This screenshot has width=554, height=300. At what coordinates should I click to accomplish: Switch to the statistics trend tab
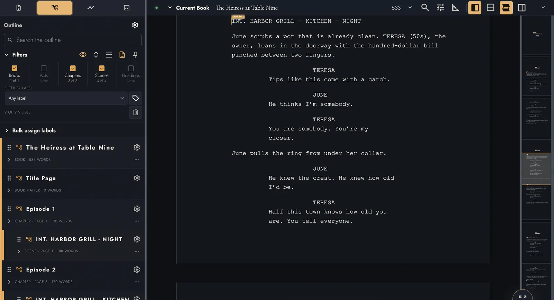click(91, 8)
